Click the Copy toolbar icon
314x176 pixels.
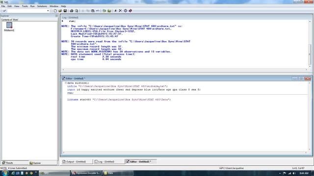[88, 11]
